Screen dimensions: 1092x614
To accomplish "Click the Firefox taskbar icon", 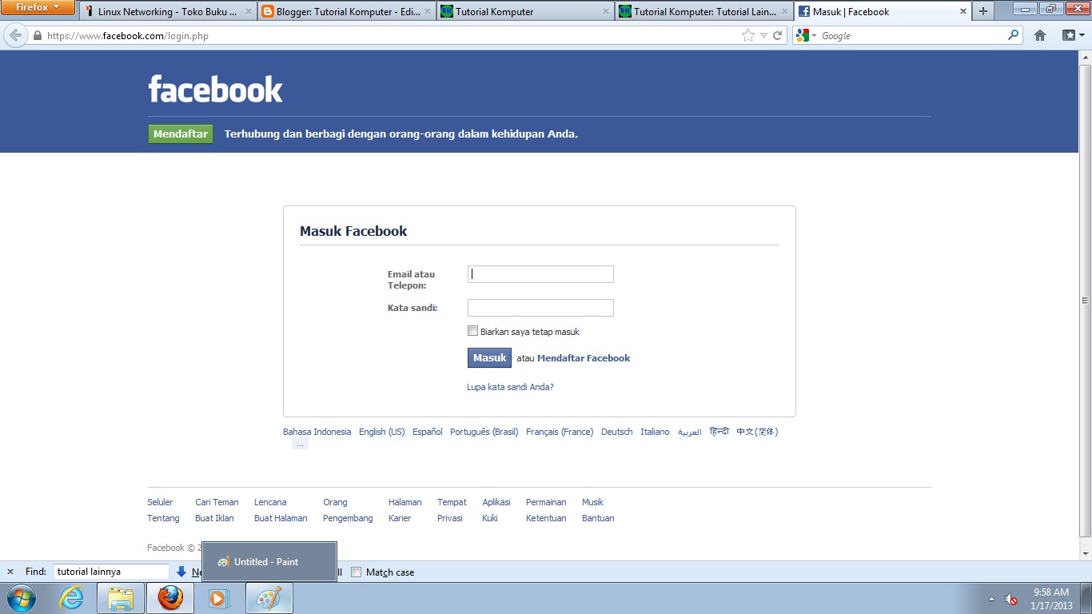I will point(169,598).
